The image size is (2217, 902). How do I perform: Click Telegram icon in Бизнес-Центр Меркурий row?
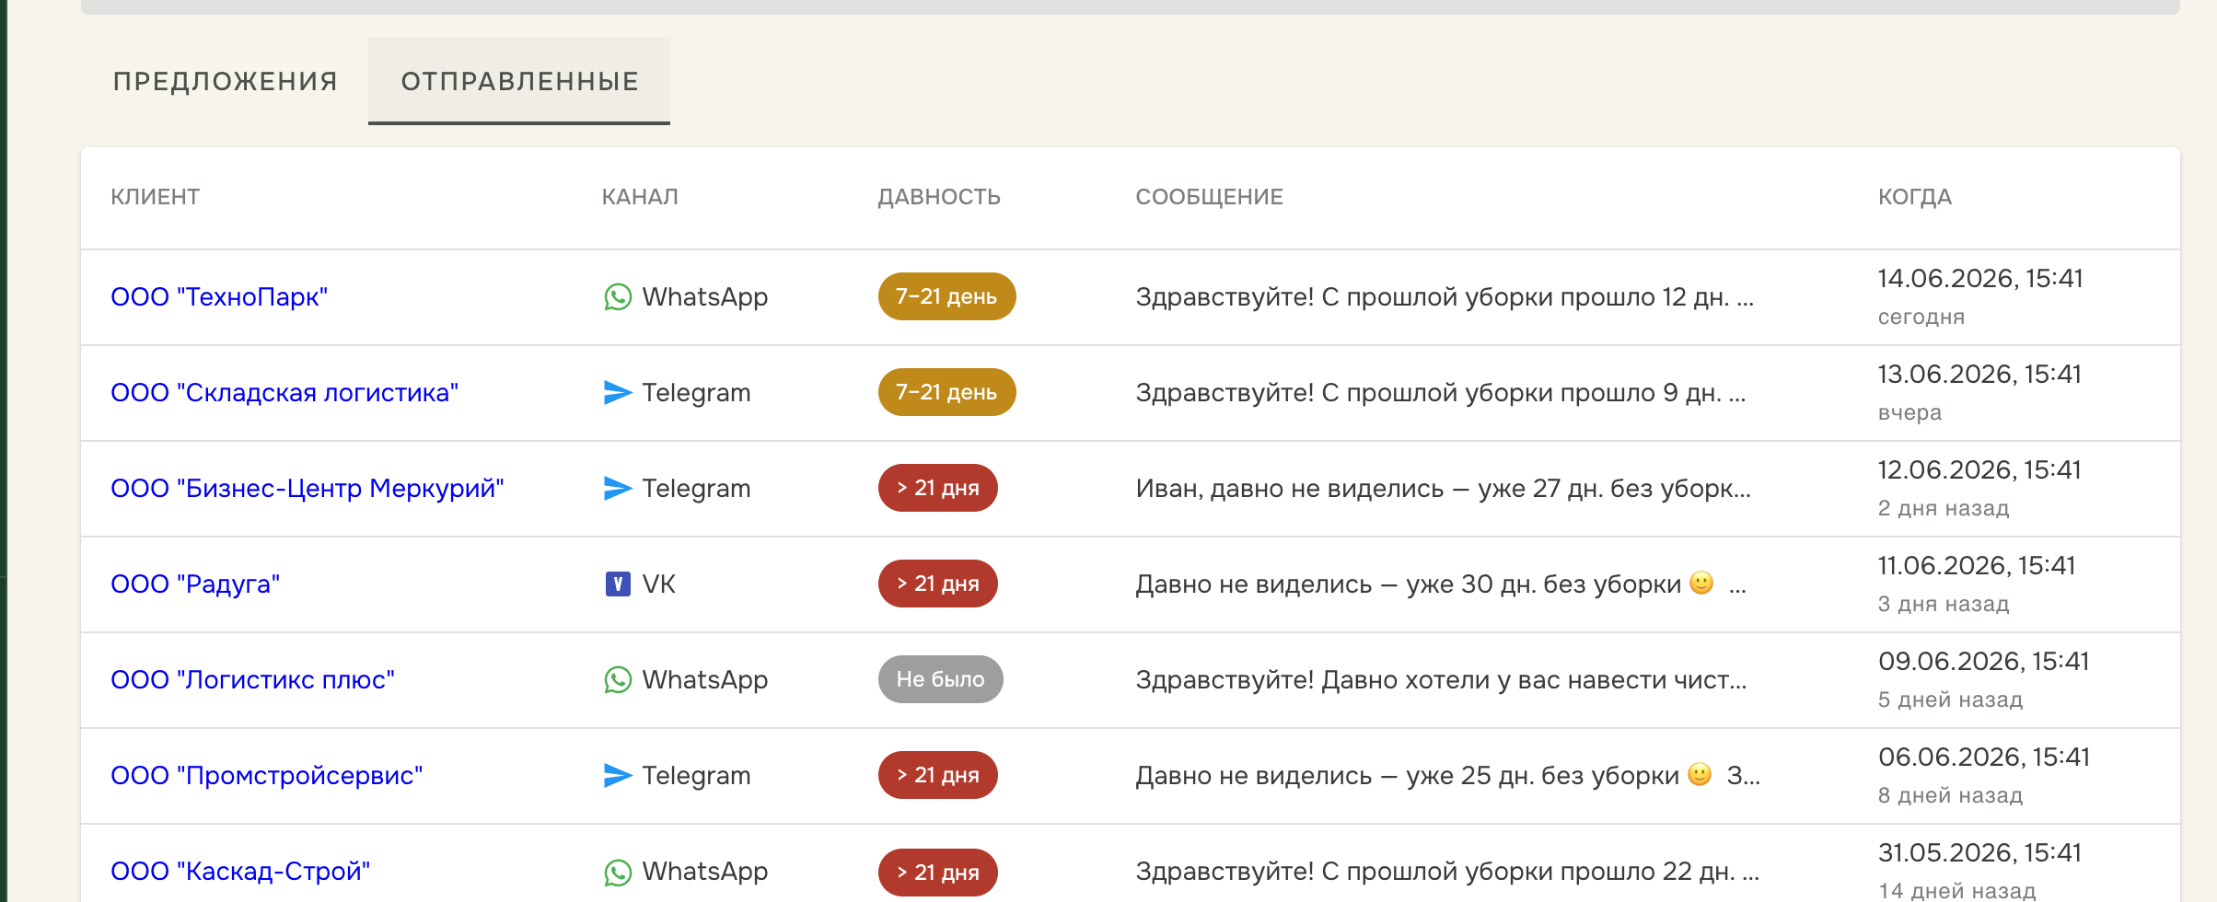click(x=618, y=489)
